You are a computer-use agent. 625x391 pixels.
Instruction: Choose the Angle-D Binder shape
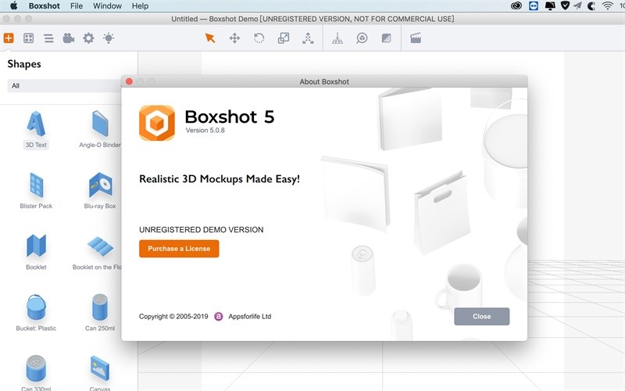coord(100,130)
